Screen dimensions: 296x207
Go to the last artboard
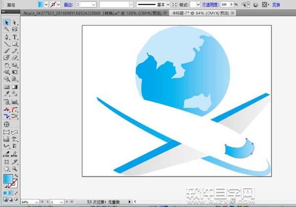pos(72,202)
